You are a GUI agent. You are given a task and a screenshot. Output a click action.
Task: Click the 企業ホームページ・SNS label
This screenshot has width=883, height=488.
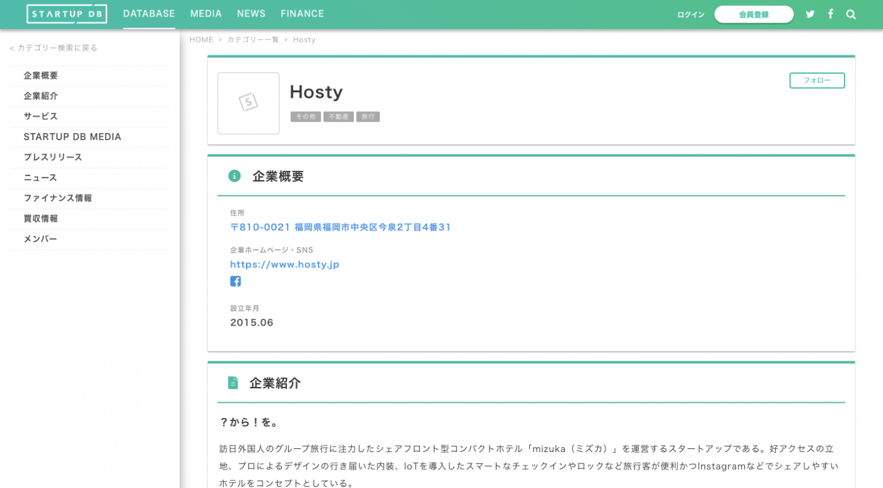point(272,250)
